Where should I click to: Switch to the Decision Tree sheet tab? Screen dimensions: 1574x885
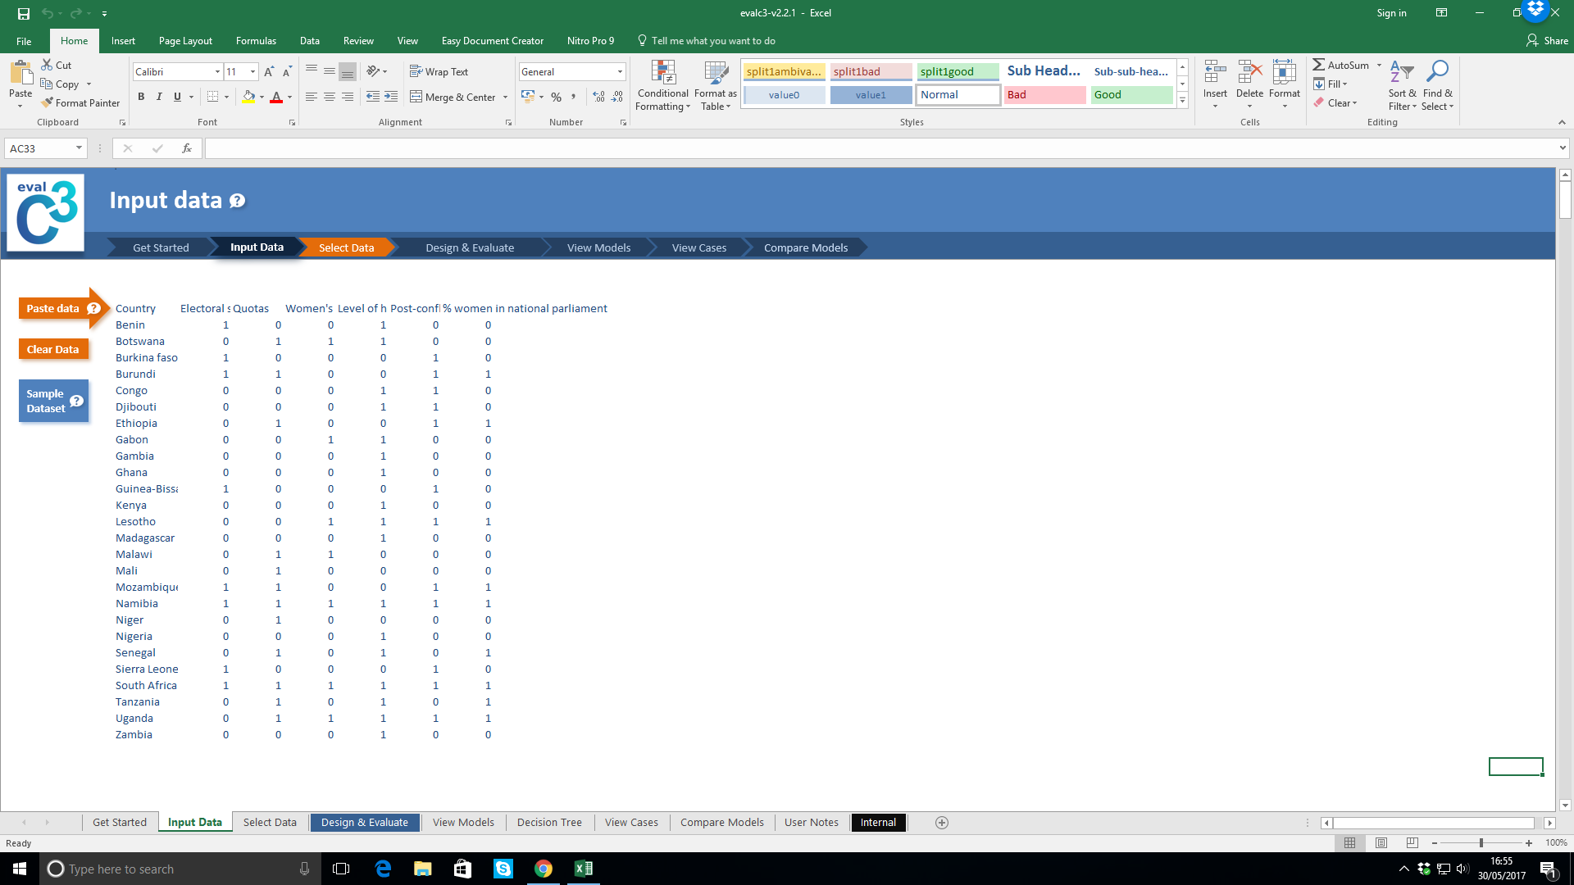point(548,823)
